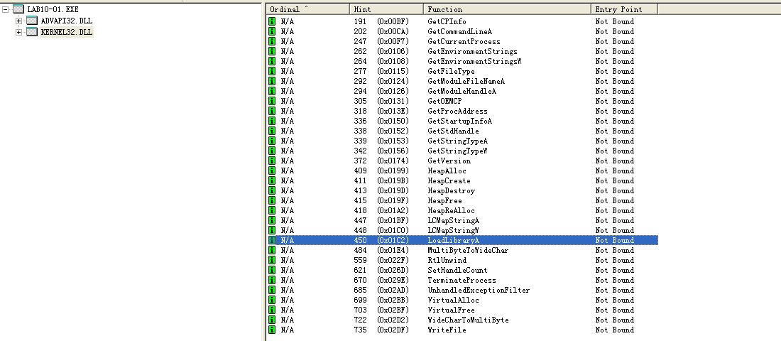Select ADVAPI32.DLL in module tree
This screenshot has height=341, width=781.
click(x=66, y=21)
